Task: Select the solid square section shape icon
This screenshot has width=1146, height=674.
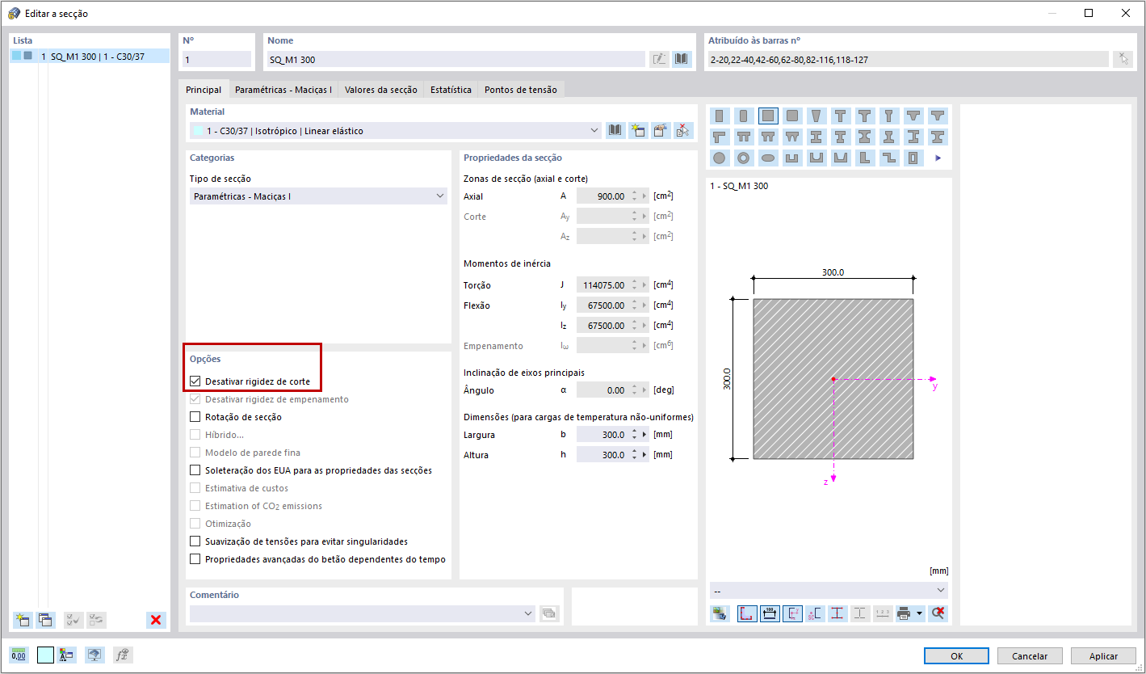Action: pyautogui.click(x=768, y=116)
